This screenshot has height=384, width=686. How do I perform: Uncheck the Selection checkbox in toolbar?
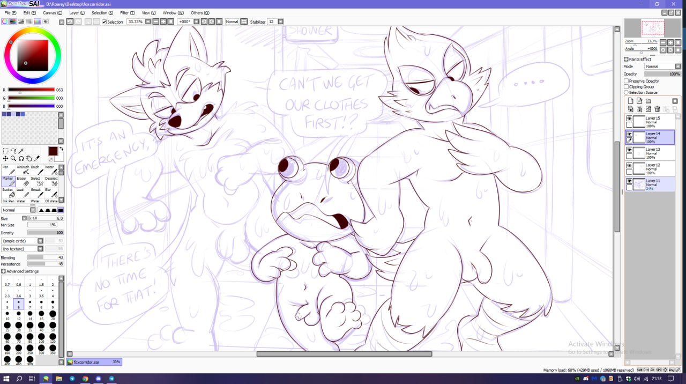click(104, 22)
